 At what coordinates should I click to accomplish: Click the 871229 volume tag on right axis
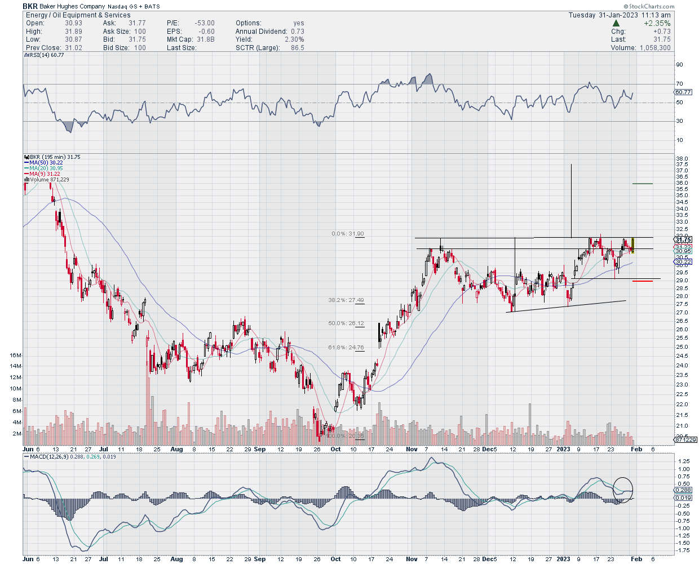click(x=684, y=439)
